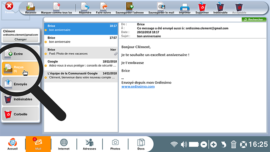Click the paperclip attachment icon on Fwd email
270x152 pixels.
coord(115,54)
